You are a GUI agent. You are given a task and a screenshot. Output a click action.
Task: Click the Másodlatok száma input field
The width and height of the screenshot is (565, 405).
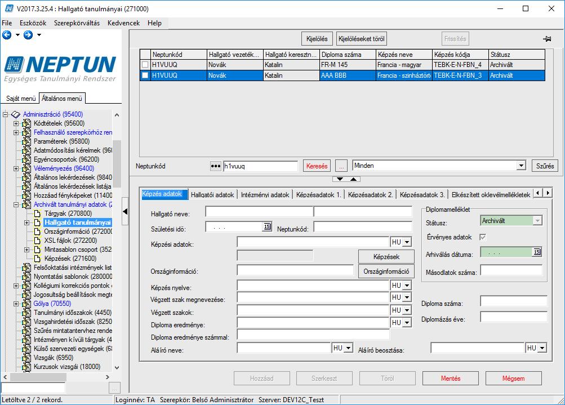pyautogui.click(x=511, y=270)
